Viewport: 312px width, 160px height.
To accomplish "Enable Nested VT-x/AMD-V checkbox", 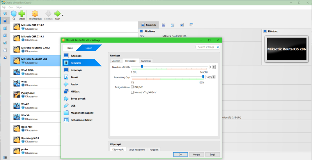I will tap(132, 92).
